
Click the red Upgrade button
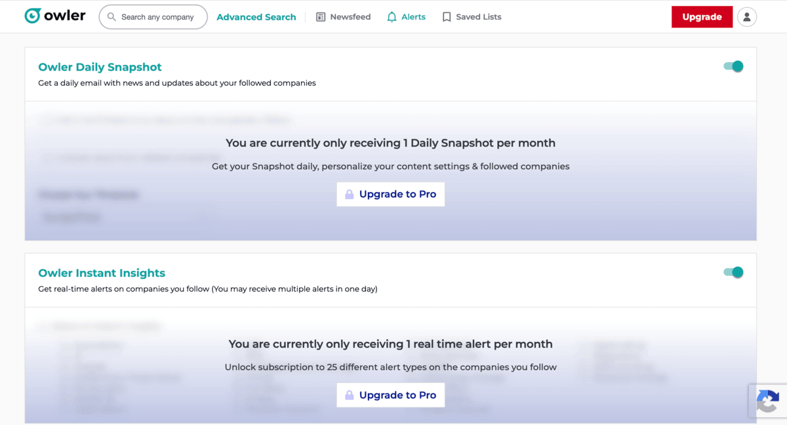(702, 17)
